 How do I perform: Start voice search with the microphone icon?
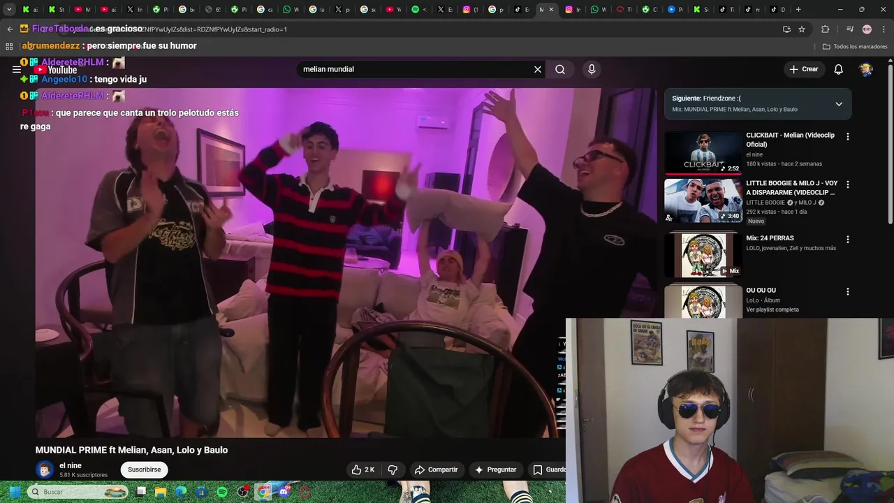coord(592,69)
